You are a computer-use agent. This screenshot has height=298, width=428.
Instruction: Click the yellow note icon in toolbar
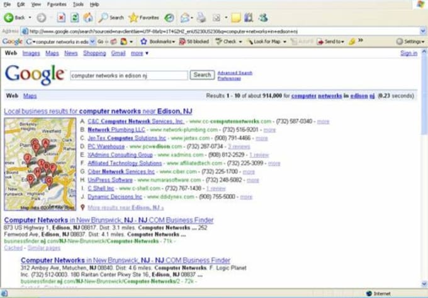tap(236, 18)
